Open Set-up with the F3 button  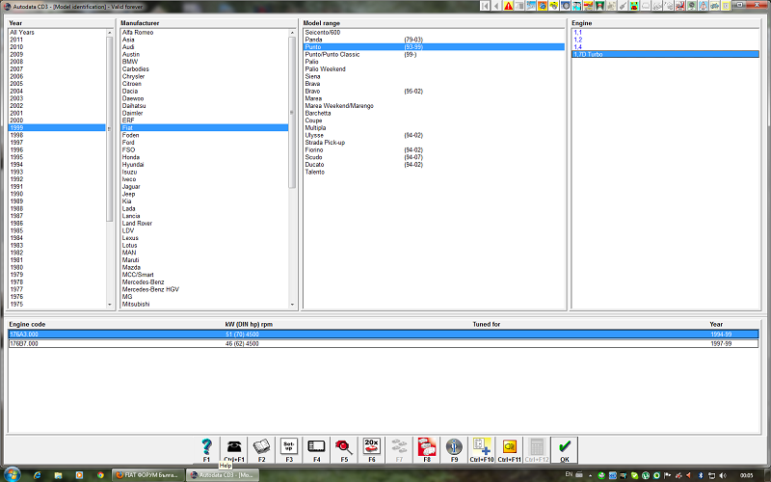click(x=288, y=446)
